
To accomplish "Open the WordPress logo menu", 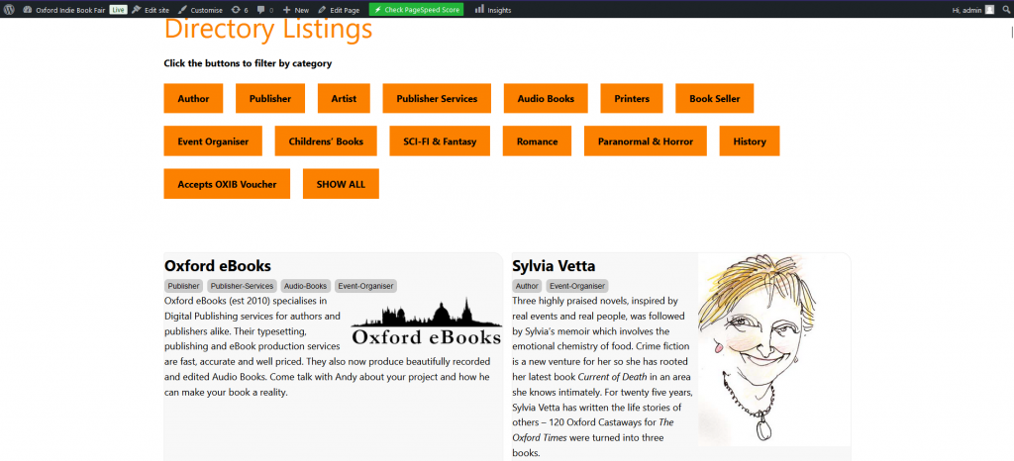I will coord(9,10).
